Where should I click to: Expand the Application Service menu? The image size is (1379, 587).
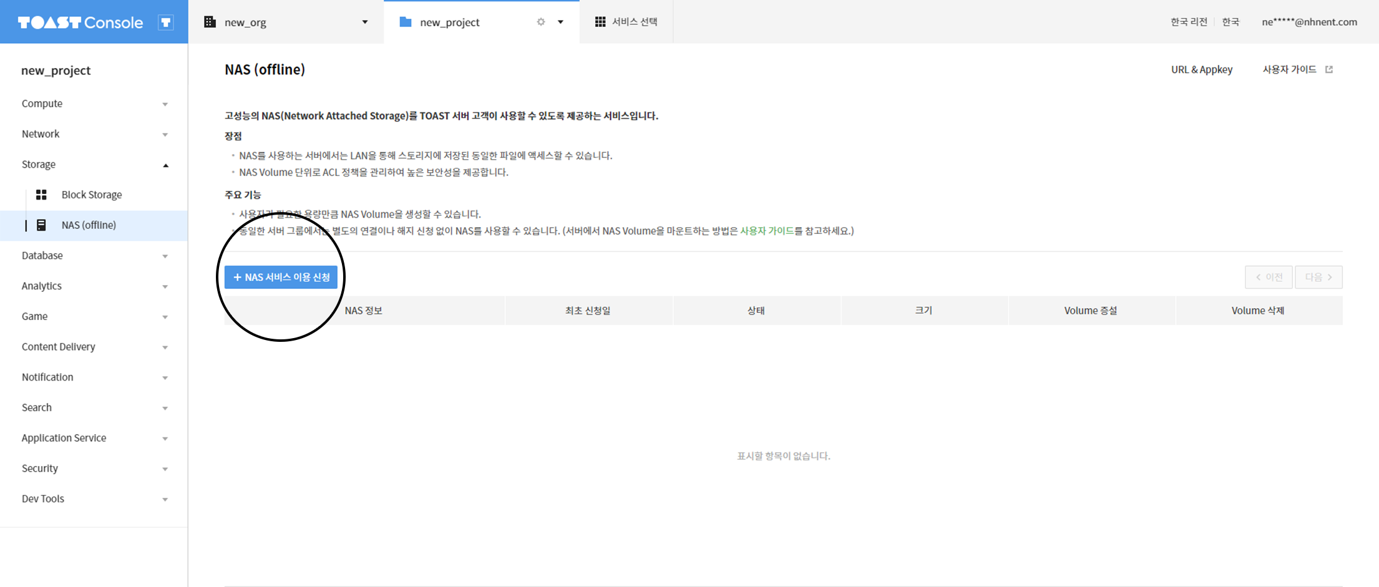94,438
